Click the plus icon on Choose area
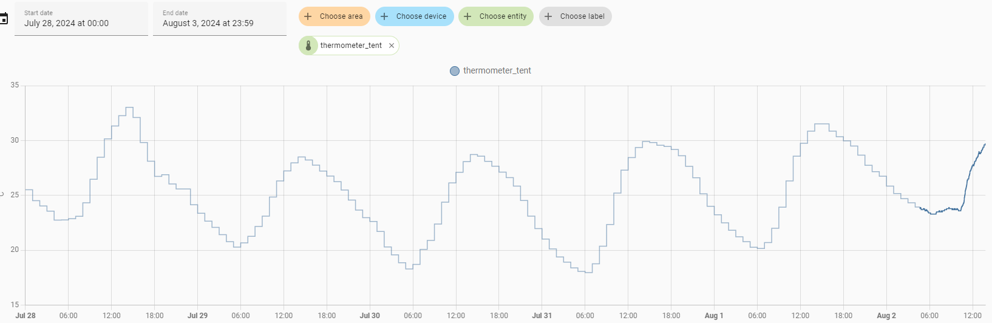This screenshot has height=323, width=992. [x=308, y=16]
